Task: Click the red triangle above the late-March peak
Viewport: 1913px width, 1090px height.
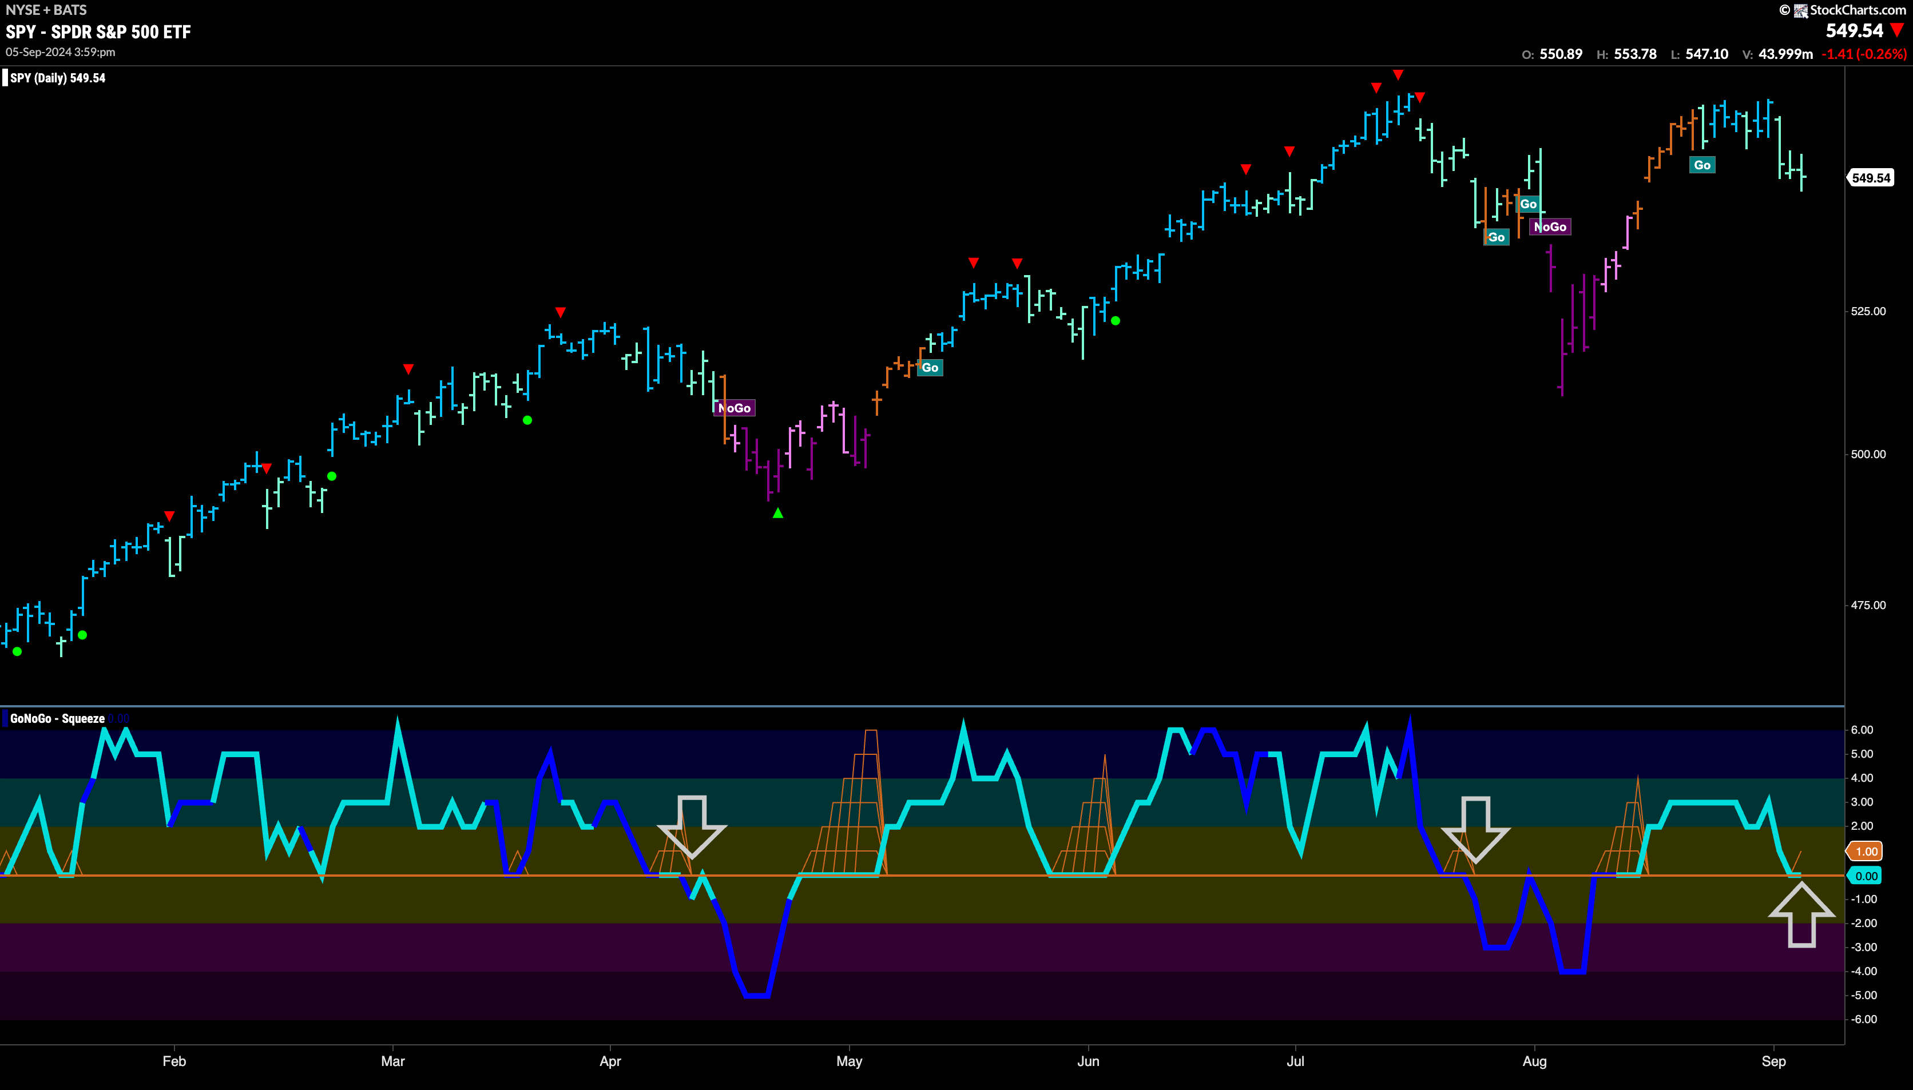Action: pyautogui.click(x=560, y=312)
